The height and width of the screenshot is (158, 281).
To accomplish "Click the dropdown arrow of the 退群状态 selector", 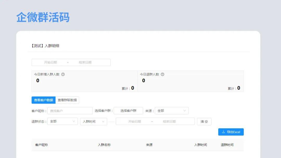I will pyautogui.click(x=74, y=121).
